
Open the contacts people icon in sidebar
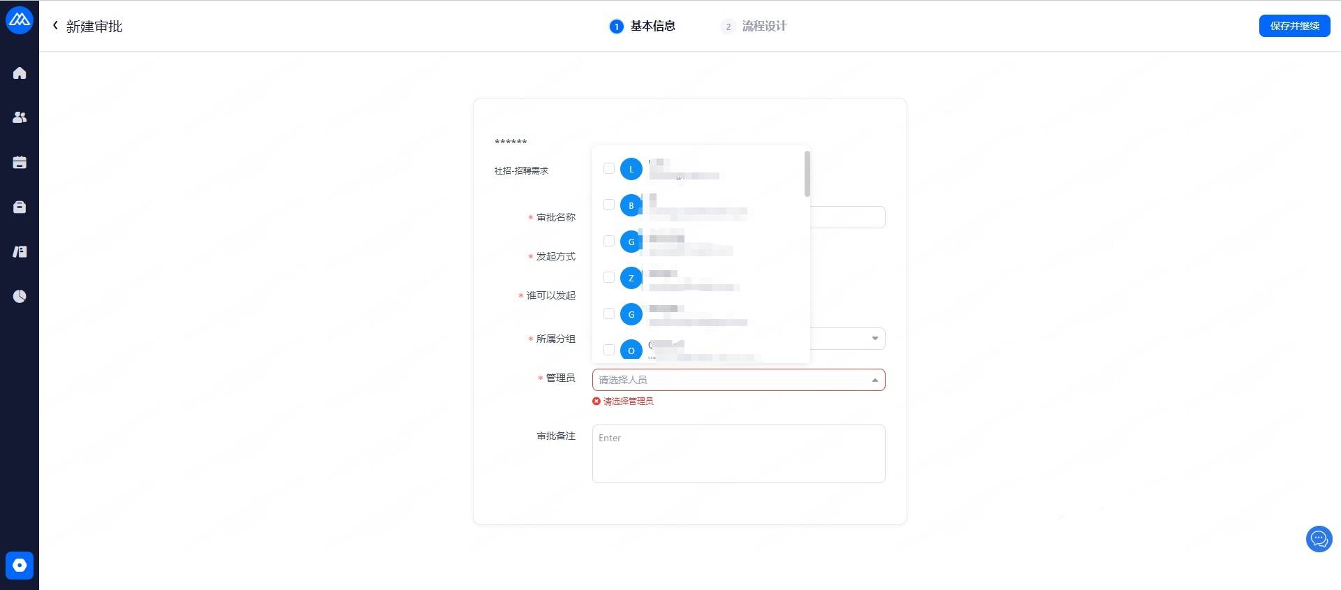click(x=20, y=117)
